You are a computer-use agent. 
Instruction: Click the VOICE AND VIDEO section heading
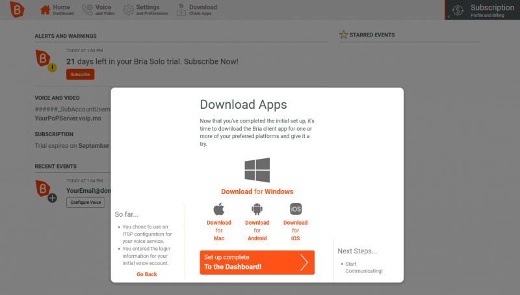[x=57, y=98]
